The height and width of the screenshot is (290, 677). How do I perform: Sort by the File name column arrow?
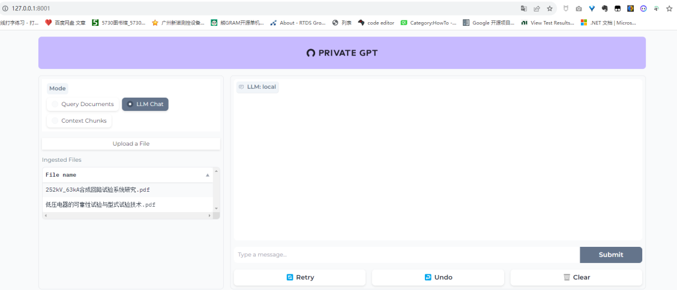pyautogui.click(x=207, y=175)
